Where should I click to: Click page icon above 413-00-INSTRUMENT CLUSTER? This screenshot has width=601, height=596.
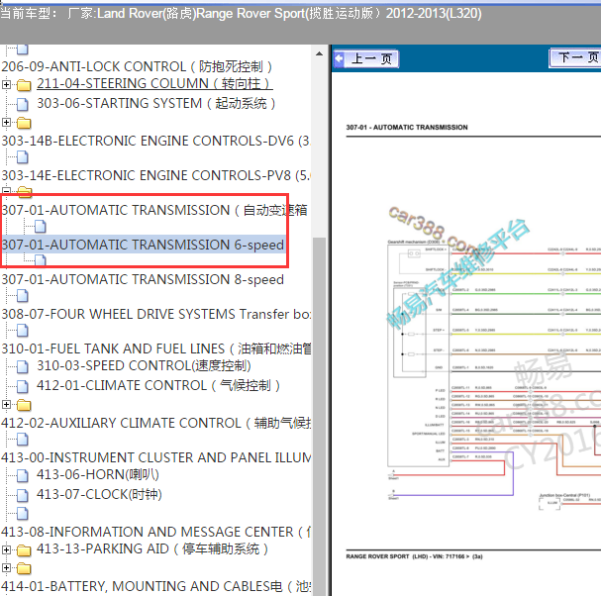click(23, 439)
